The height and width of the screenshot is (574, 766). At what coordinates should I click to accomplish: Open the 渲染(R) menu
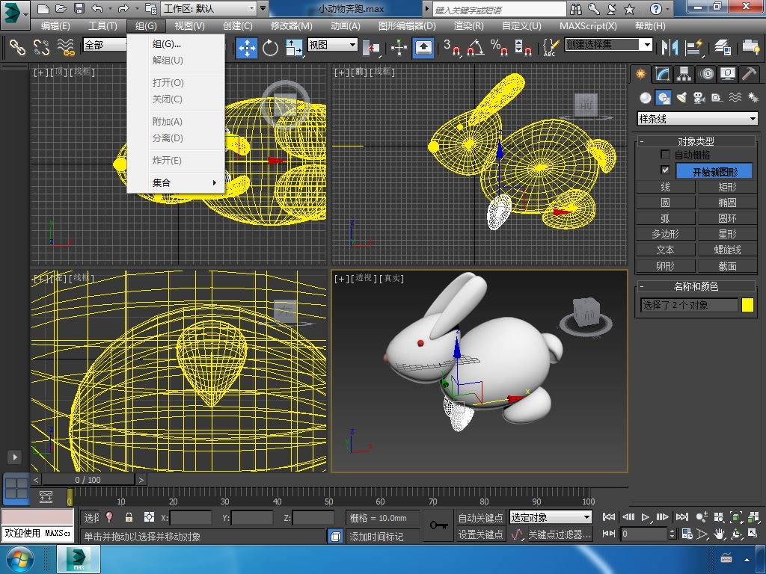[468, 26]
